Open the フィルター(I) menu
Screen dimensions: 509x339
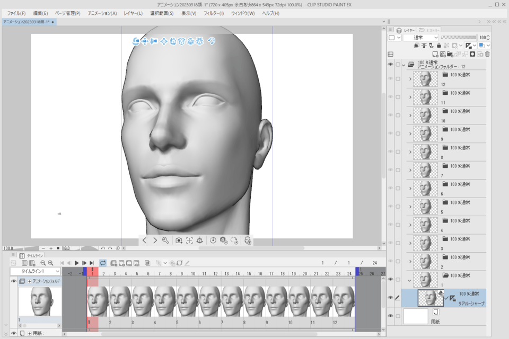(214, 13)
